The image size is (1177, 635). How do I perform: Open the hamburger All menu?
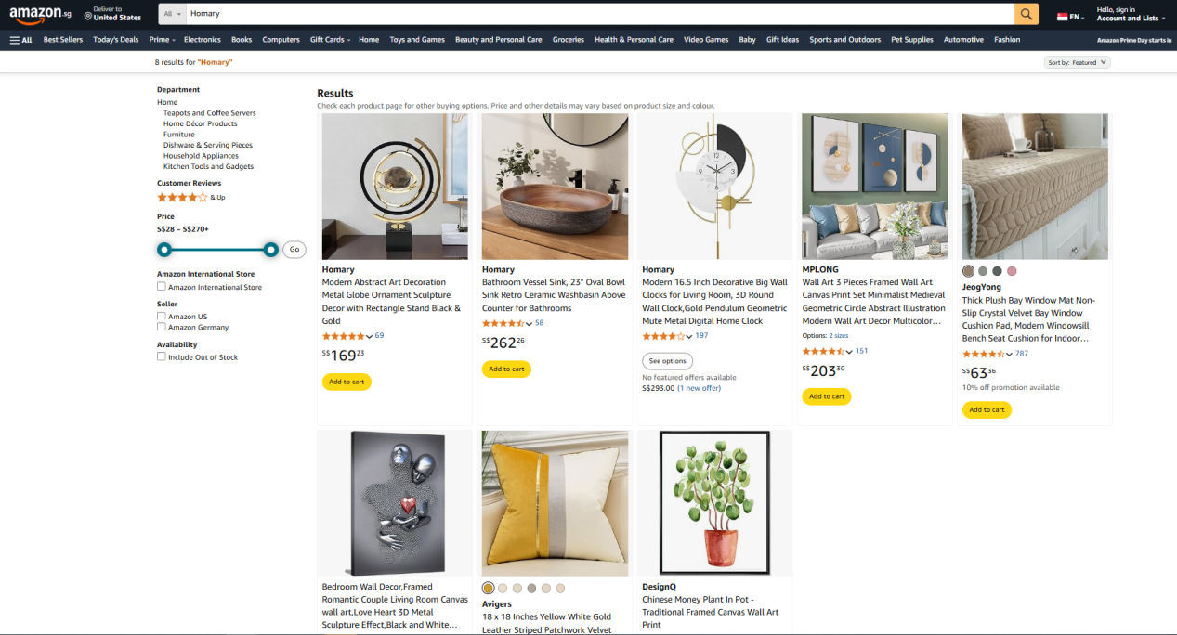click(x=20, y=40)
